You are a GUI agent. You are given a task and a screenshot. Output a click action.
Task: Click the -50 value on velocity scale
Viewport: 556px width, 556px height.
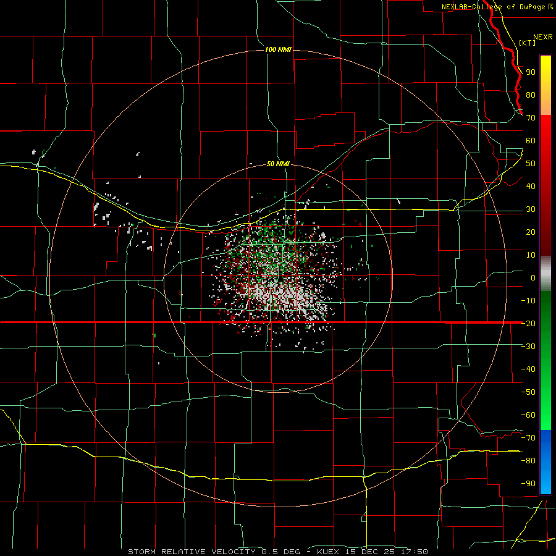(528, 392)
